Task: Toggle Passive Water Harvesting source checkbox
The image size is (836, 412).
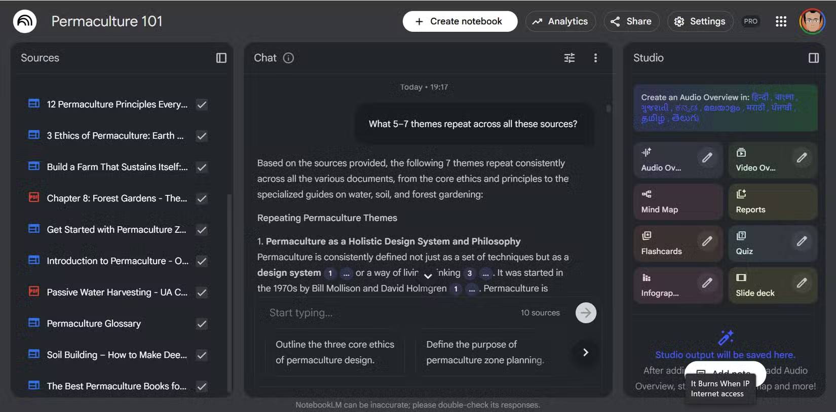Action: tap(202, 293)
